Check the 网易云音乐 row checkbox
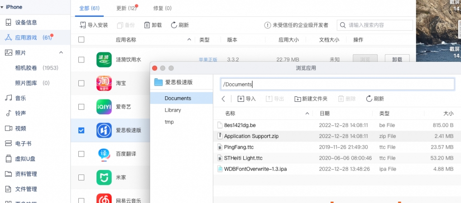The height and width of the screenshot is (203, 461). [x=82, y=201]
